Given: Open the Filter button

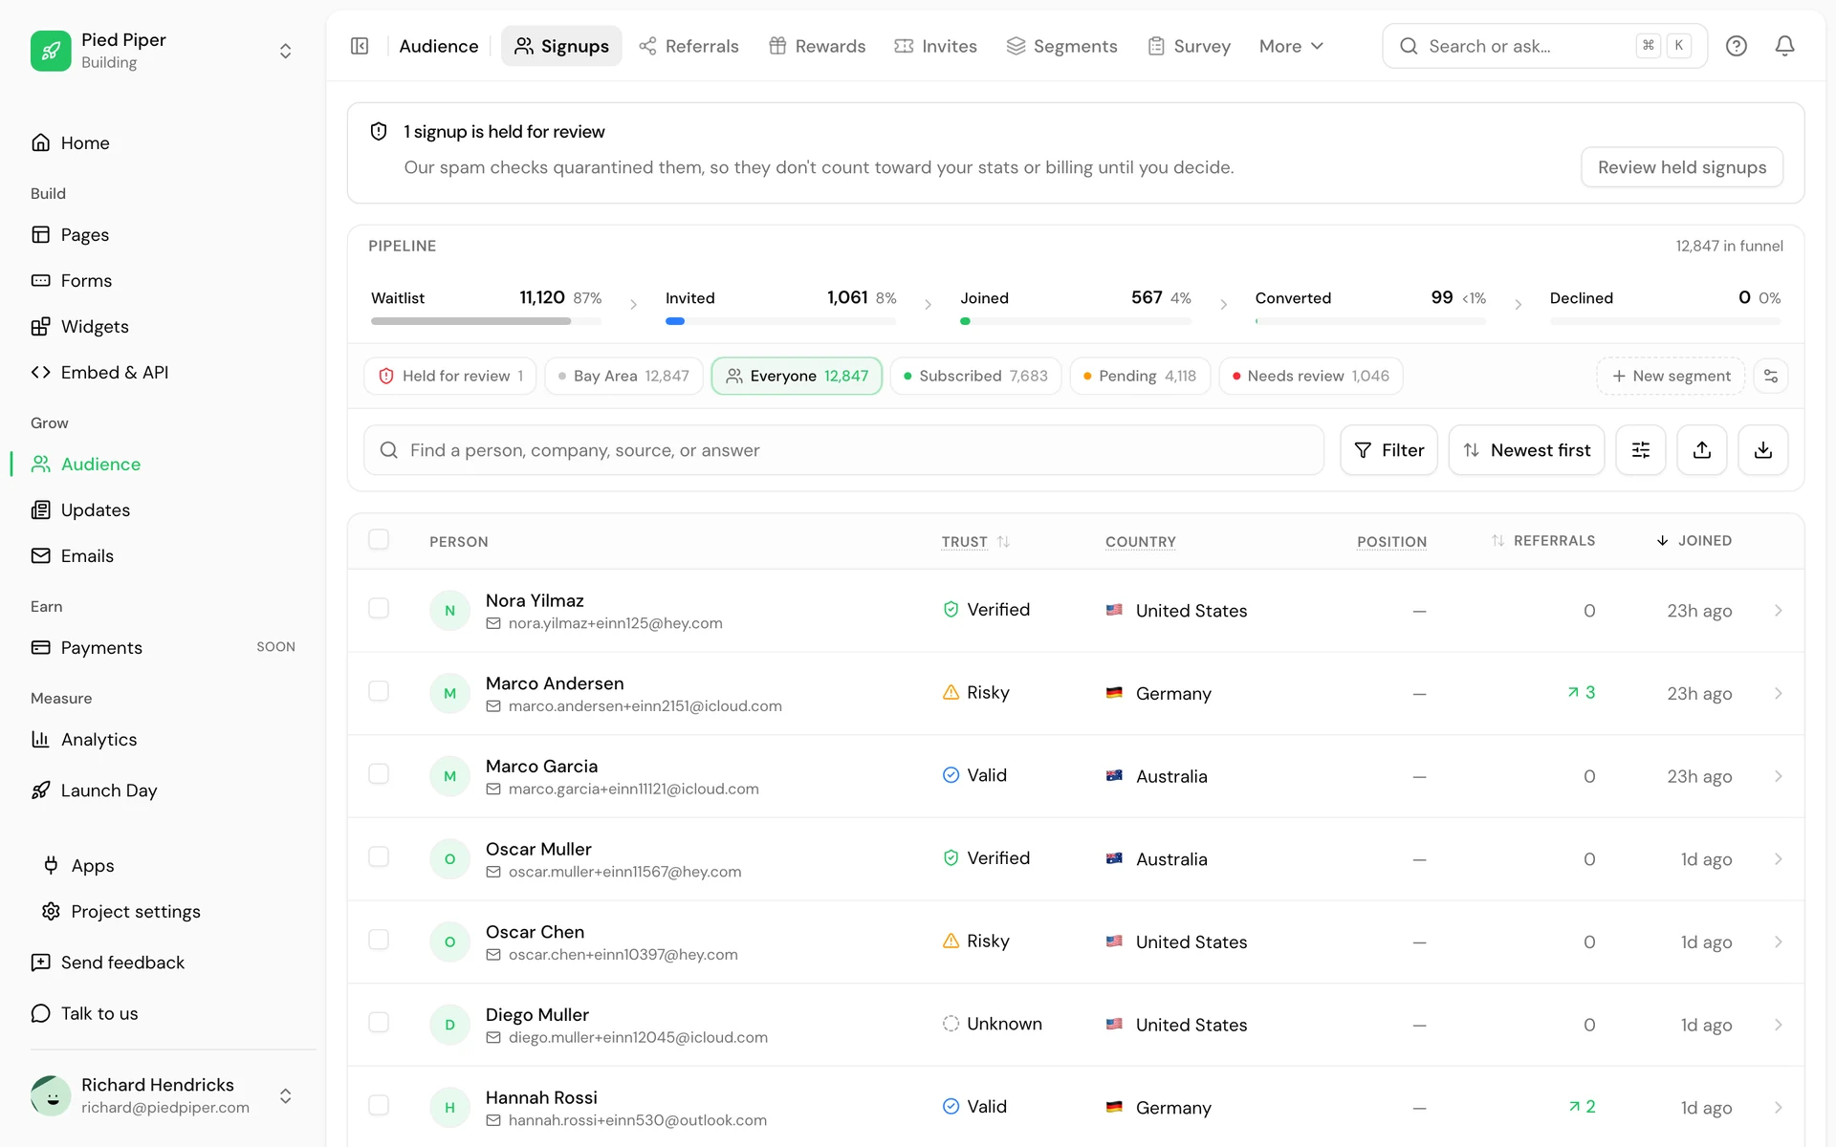Looking at the screenshot, I should pyautogui.click(x=1388, y=450).
